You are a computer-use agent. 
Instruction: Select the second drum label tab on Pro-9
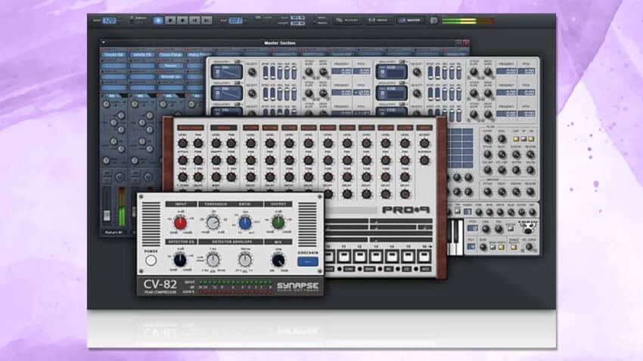click(x=223, y=128)
